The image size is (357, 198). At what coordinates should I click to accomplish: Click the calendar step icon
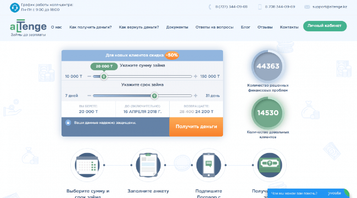point(87,165)
